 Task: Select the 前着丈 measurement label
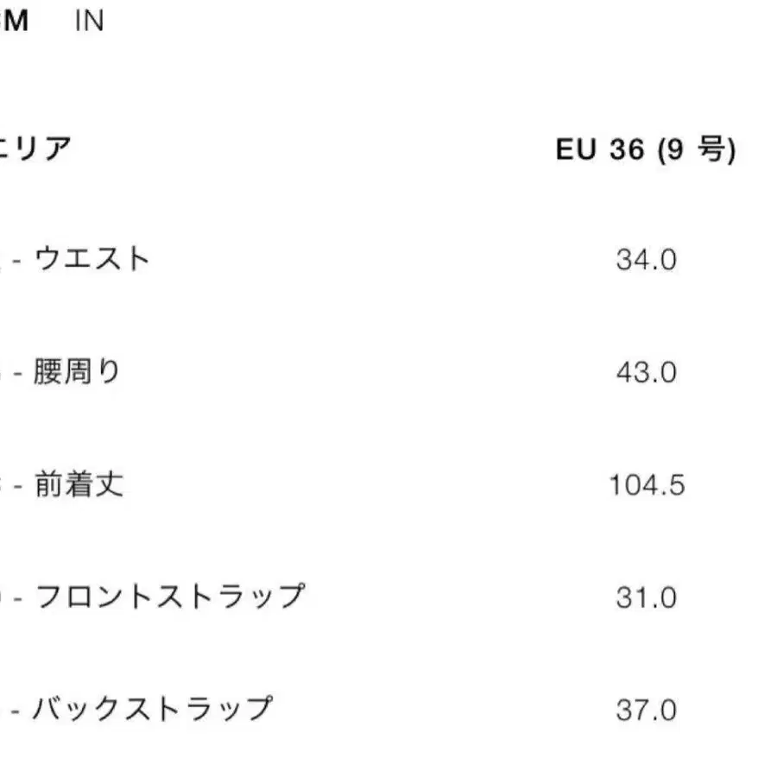coord(79,484)
